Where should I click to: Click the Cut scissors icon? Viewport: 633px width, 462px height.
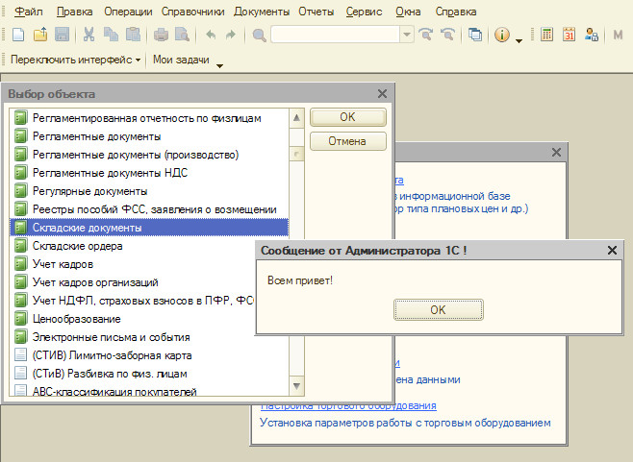[89, 36]
